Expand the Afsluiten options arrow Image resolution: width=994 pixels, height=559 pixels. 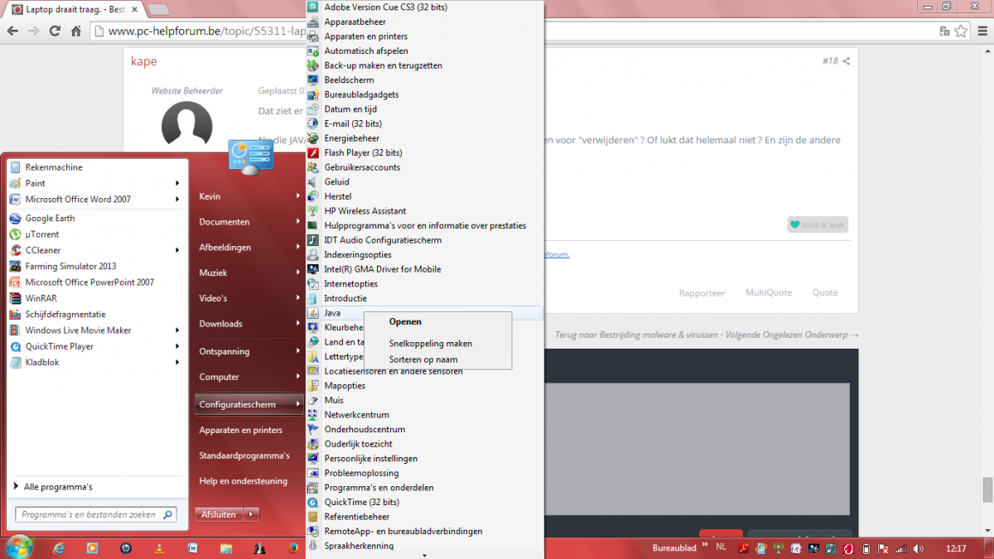[x=252, y=514]
